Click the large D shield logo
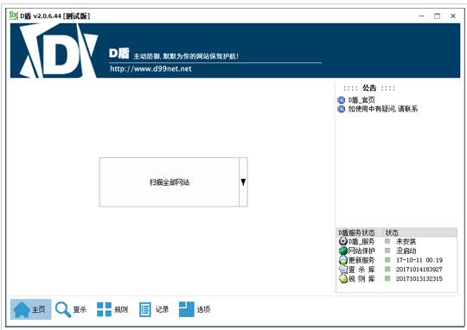 pyautogui.click(x=59, y=51)
